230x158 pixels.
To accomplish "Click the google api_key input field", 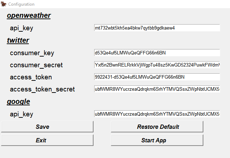I will (157, 114).
